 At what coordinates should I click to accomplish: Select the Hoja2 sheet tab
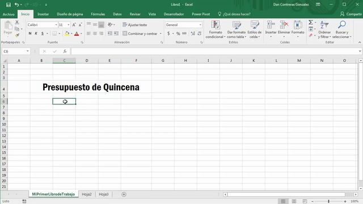(x=87, y=194)
